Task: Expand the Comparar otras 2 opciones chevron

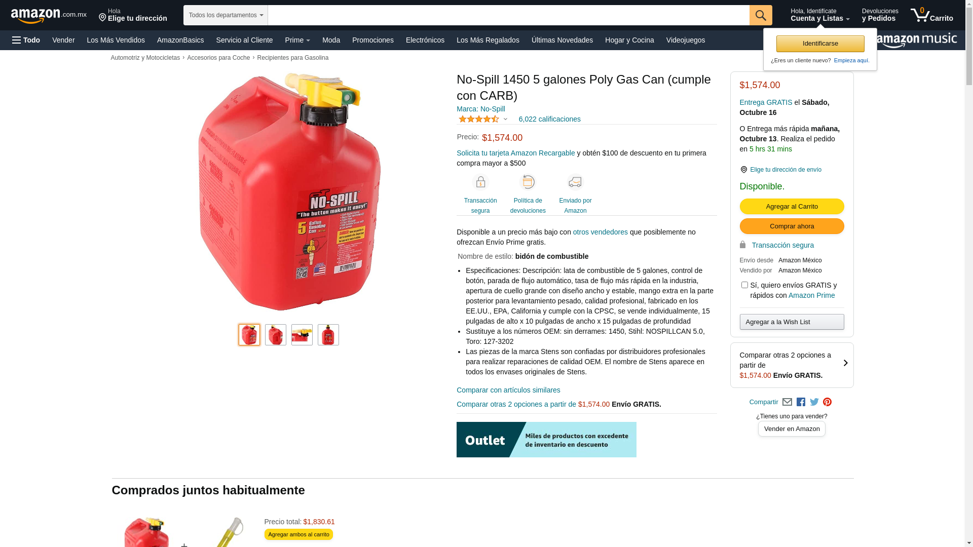Action: tap(845, 363)
